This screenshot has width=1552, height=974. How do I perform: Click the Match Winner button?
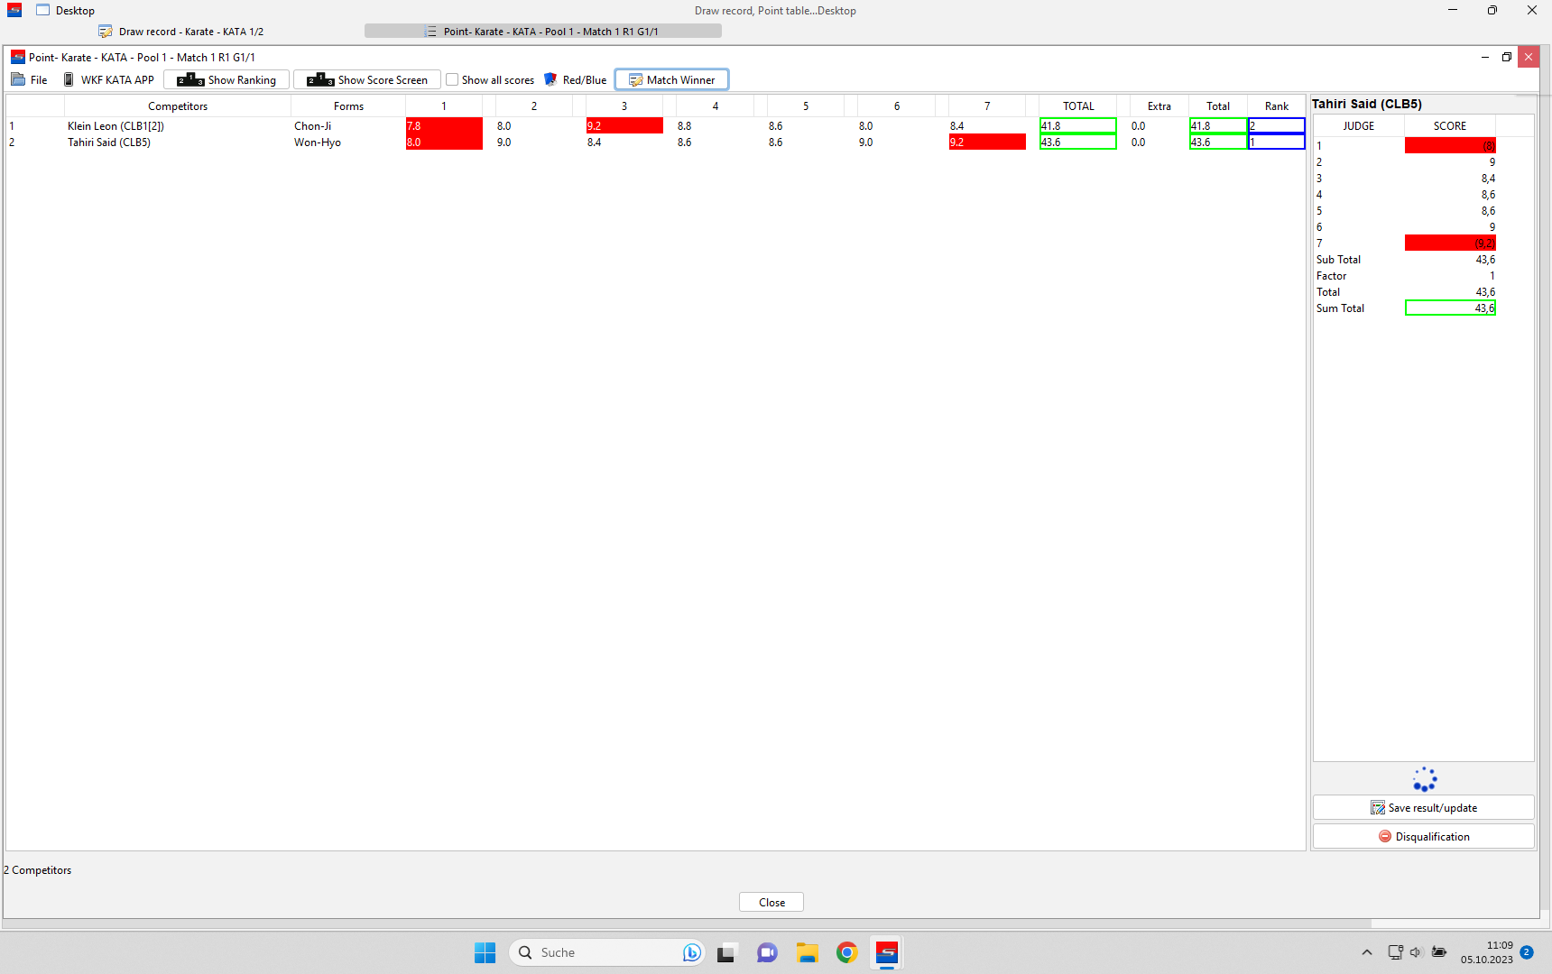[672, 79]
